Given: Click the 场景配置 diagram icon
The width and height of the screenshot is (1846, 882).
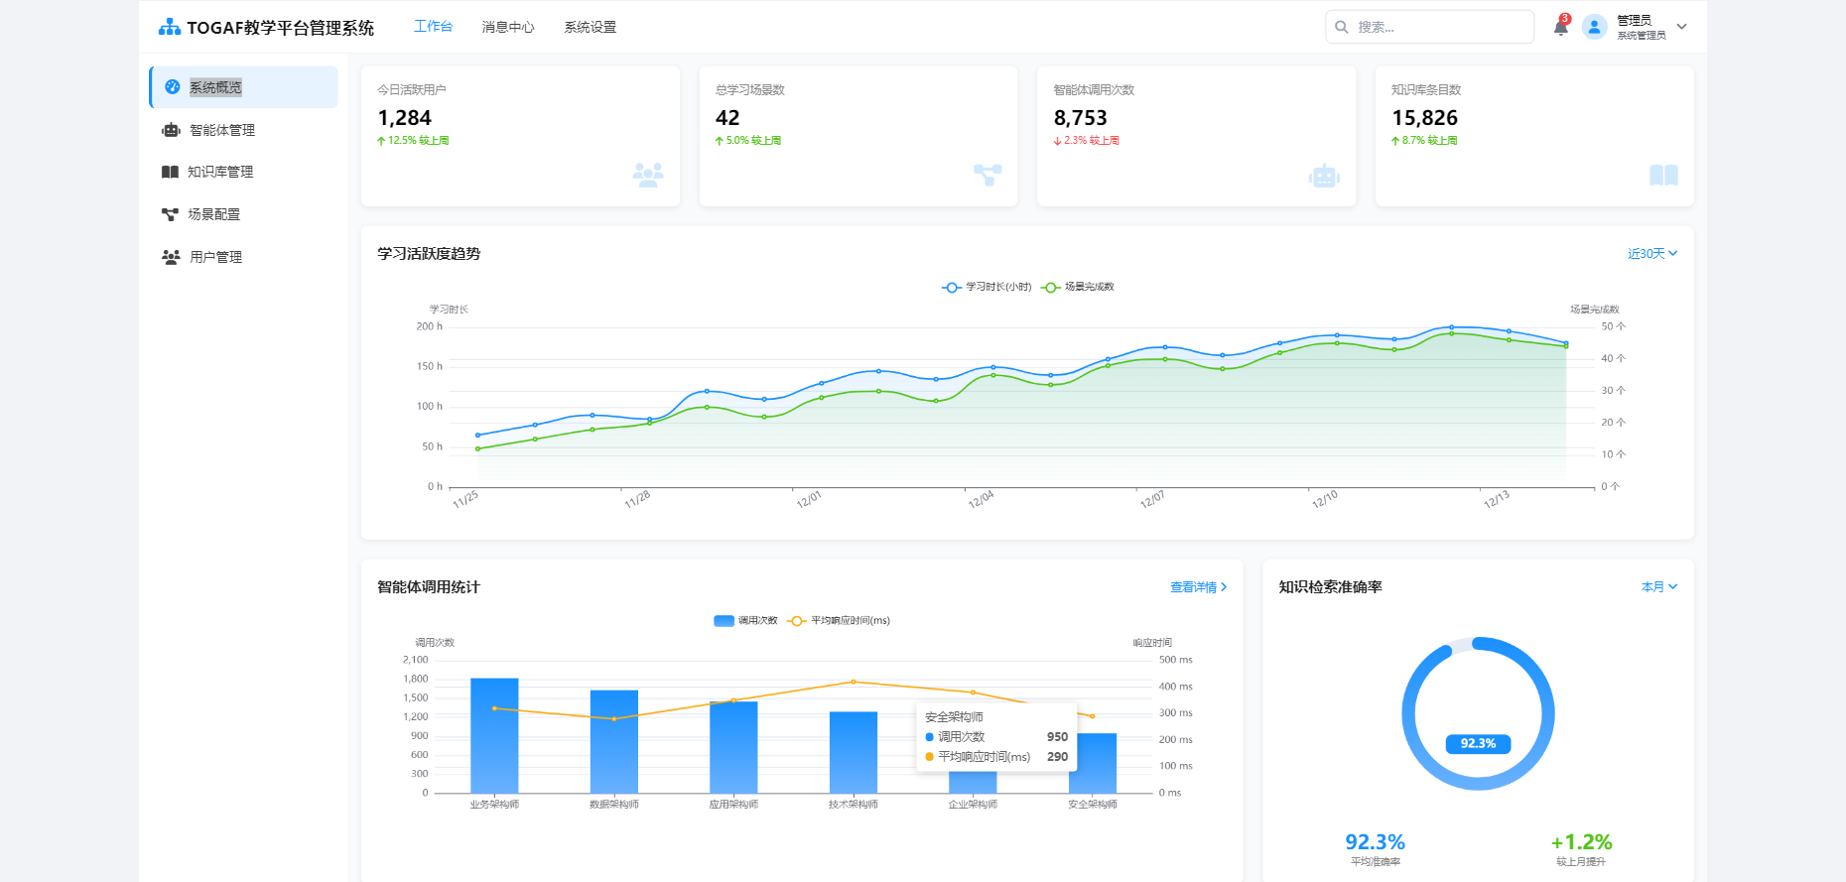Looking at the screenshot, I should tap(170, 214).
